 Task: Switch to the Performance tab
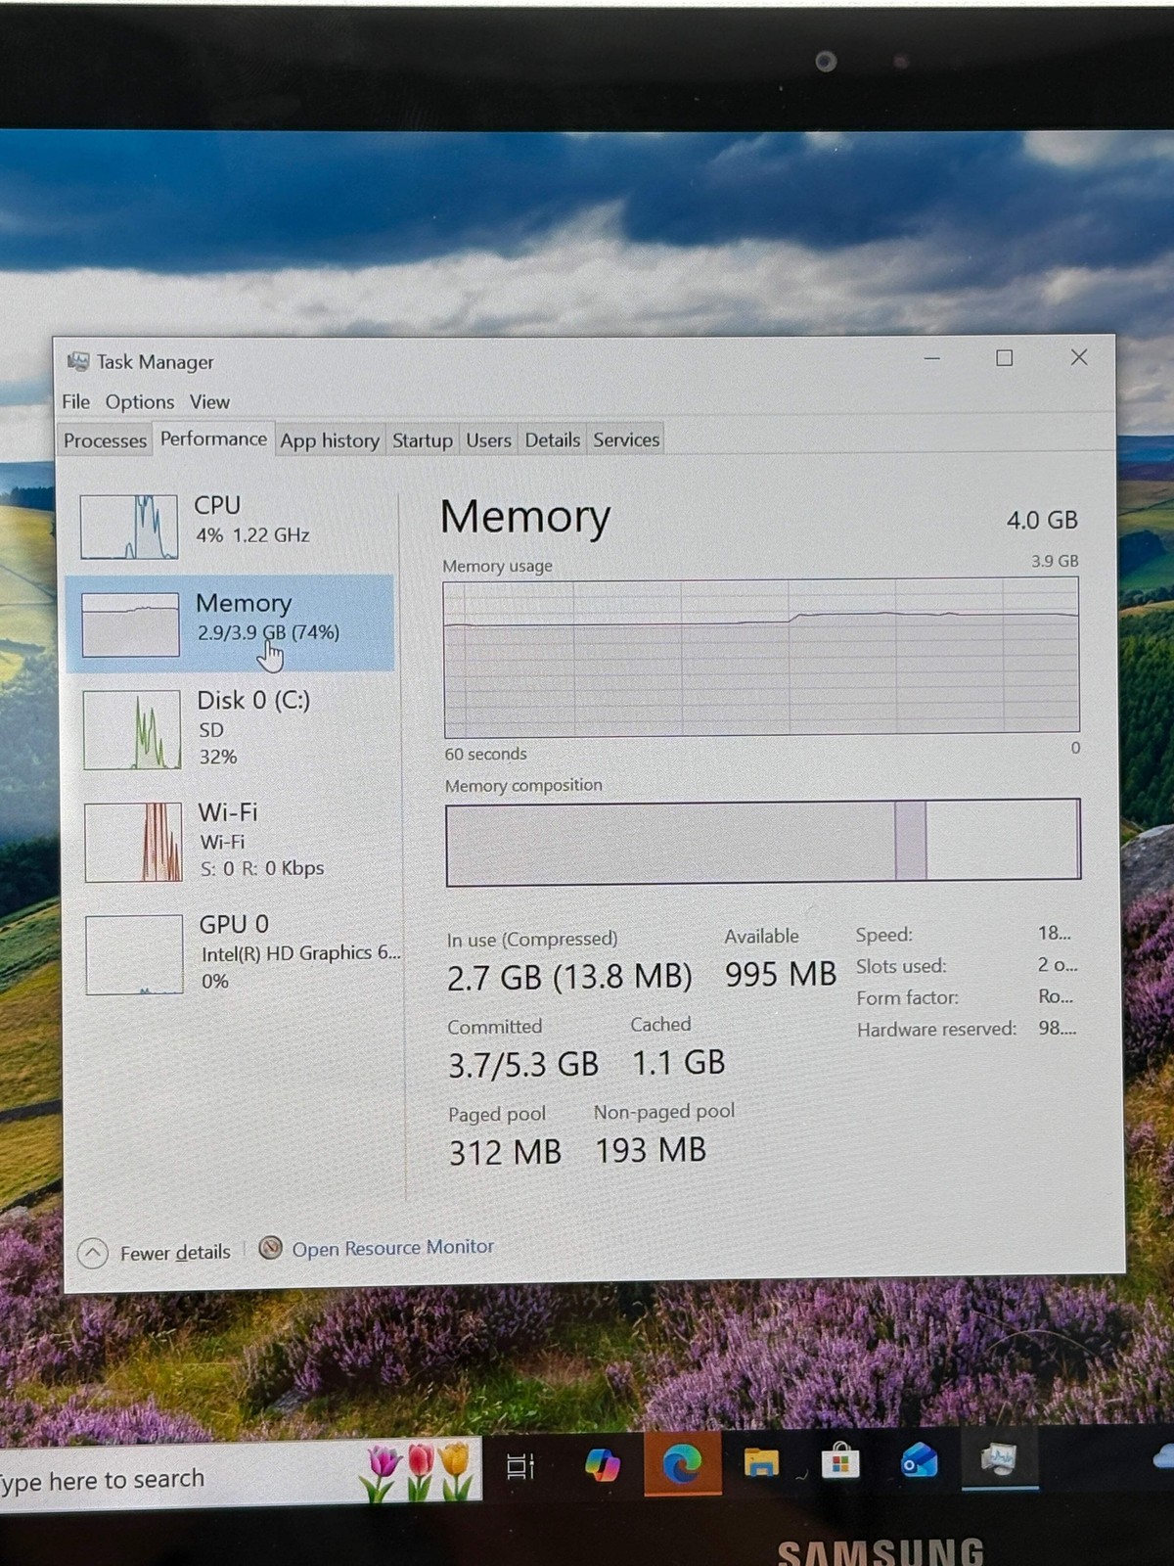pos(213,438)
